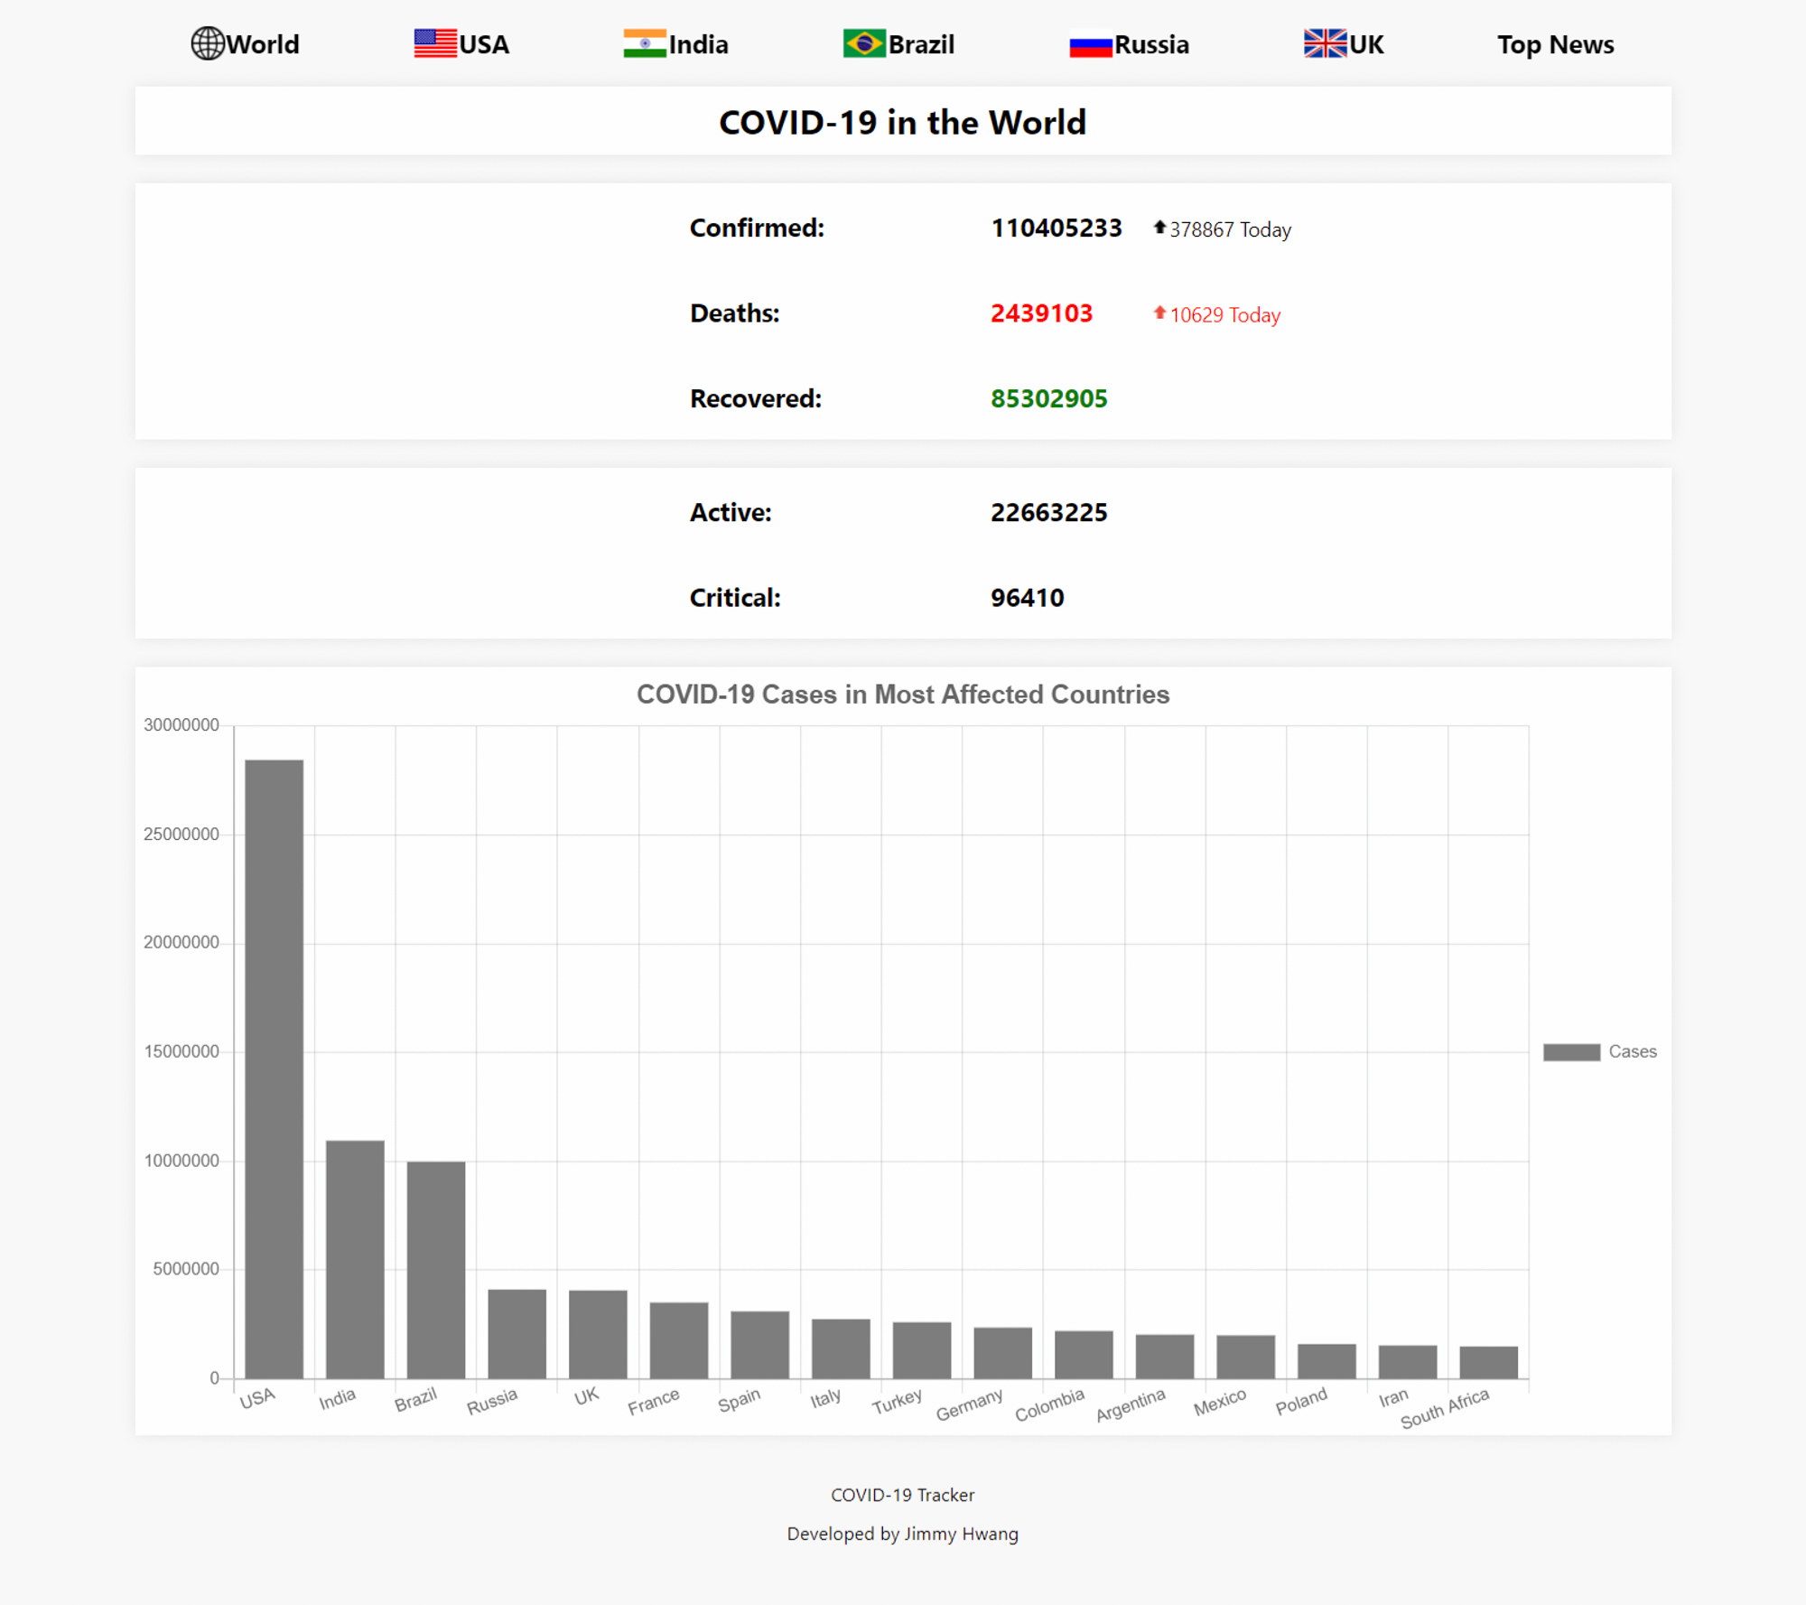Image resolution: width=1806 pixels, height=1605 pixels.
Task: Click the UK flag icon
Action: [x=1325, y=43]
